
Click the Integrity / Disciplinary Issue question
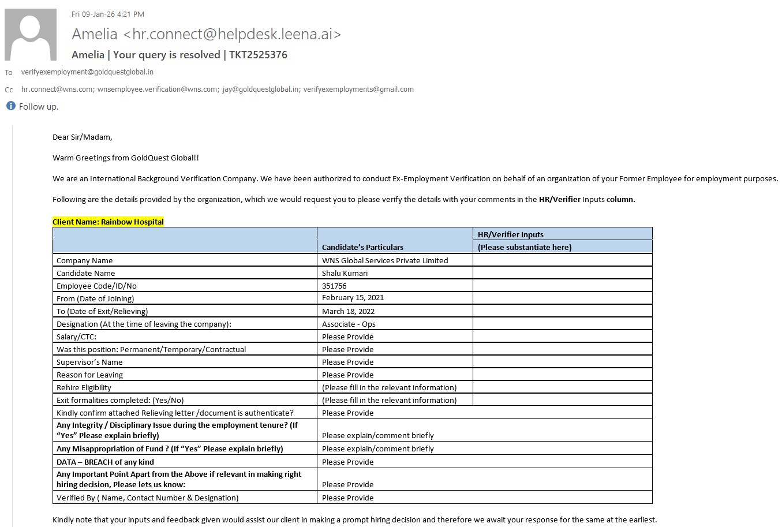pyautogui.click(x=177, y=430)
